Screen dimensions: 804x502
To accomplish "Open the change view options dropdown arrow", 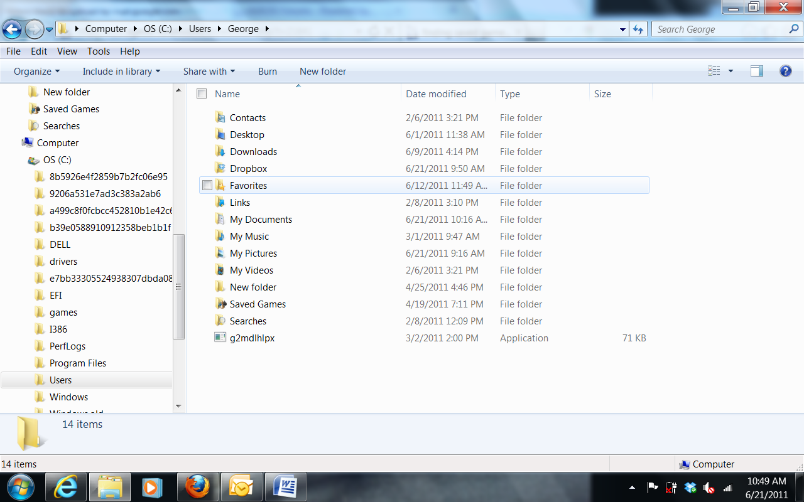I will coord(731,71).
